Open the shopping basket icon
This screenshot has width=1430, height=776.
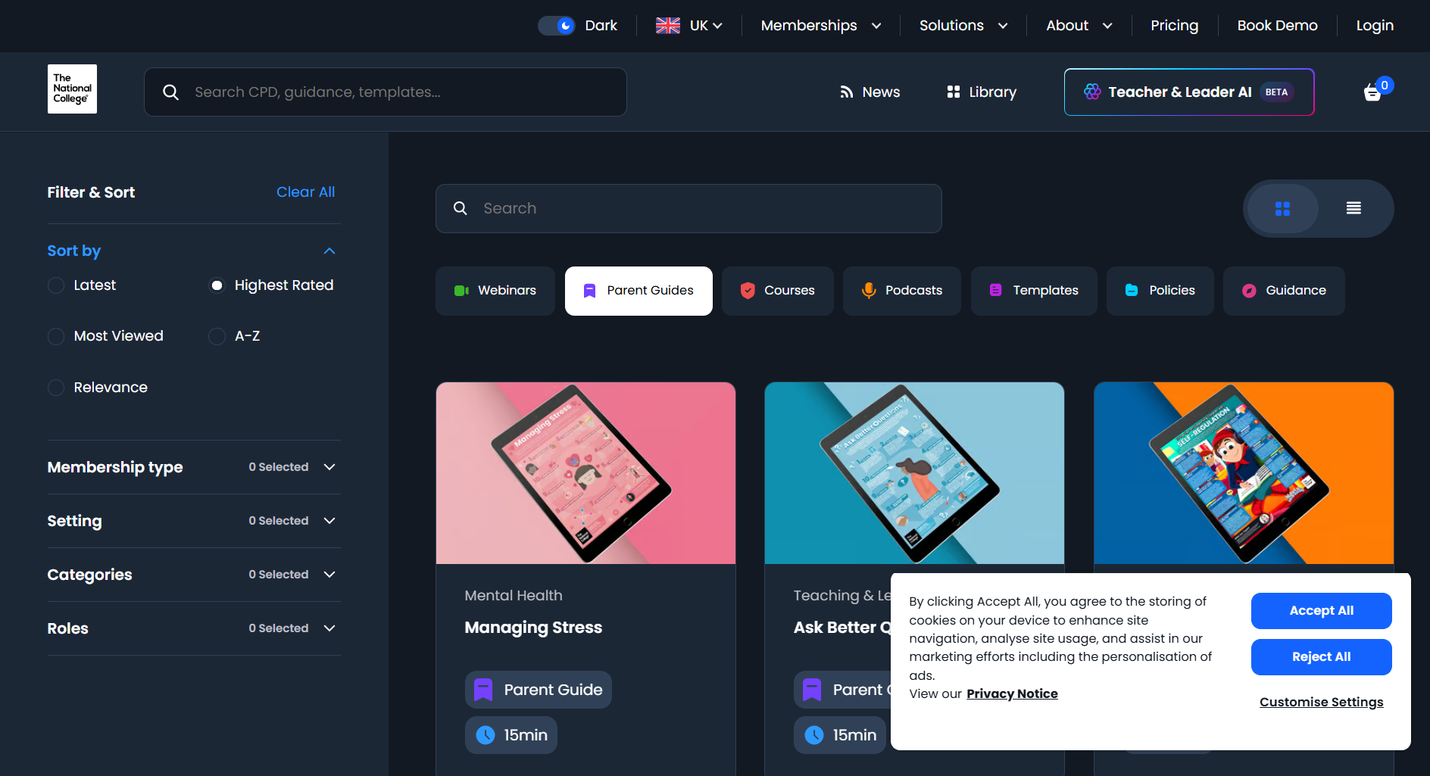pos(1372,92)
